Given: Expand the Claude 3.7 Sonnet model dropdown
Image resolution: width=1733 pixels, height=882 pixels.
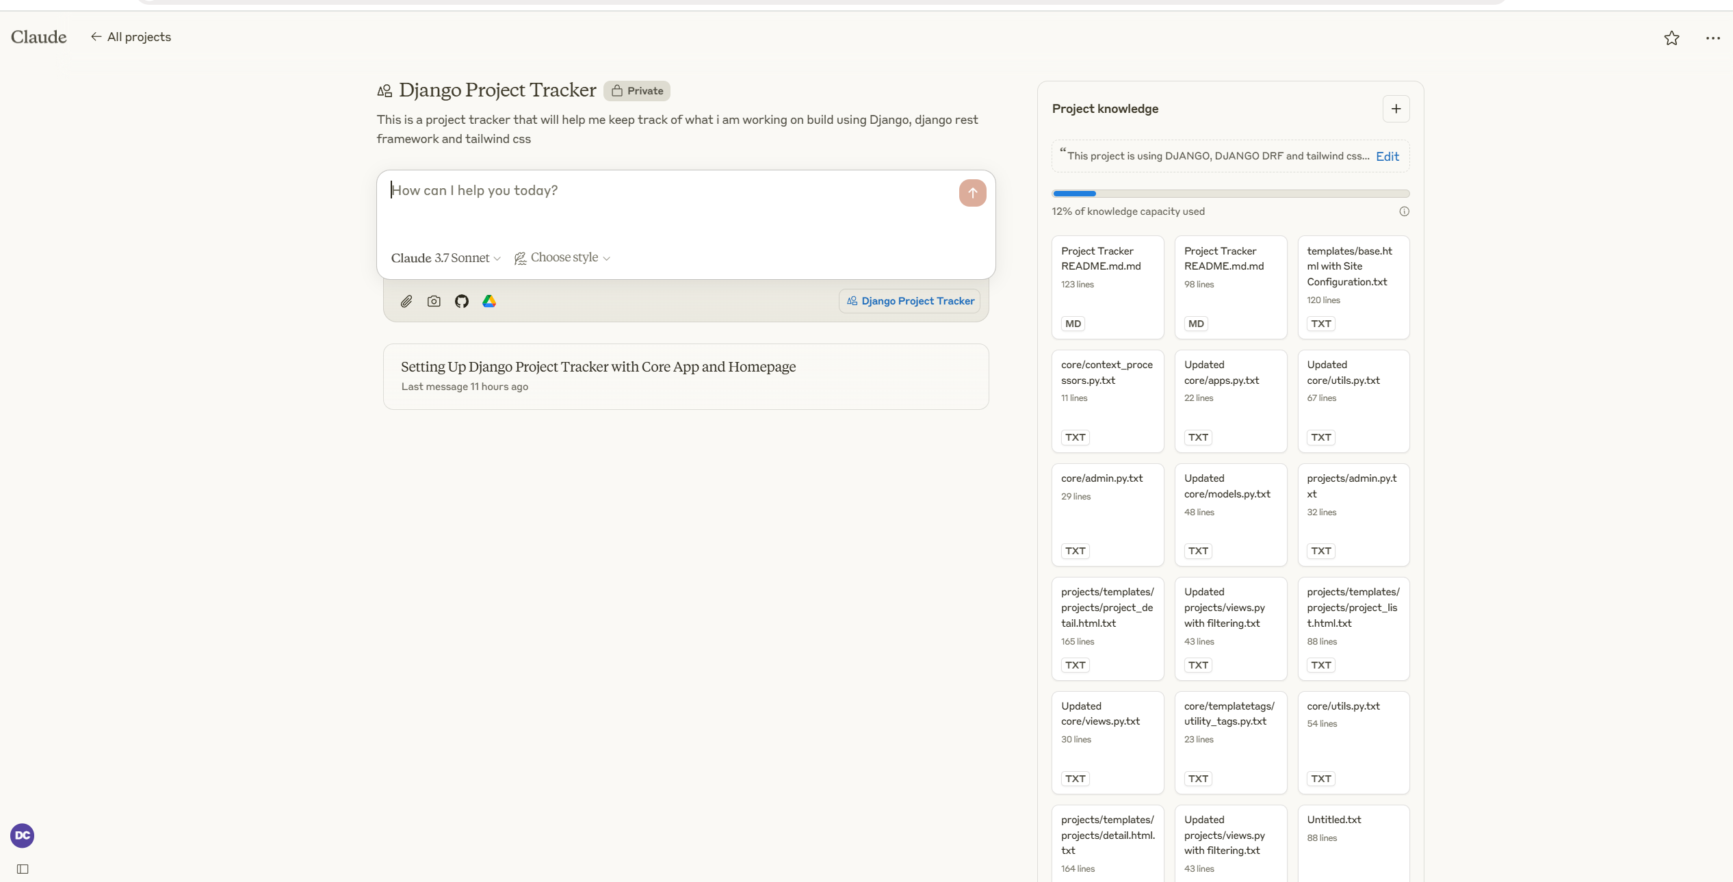Looking at the screenshot, I should click(445, 258).
